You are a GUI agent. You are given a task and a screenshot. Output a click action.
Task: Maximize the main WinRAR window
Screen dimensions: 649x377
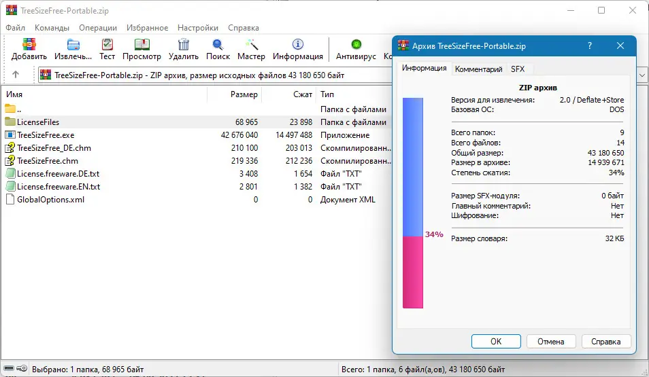(601, 10)
